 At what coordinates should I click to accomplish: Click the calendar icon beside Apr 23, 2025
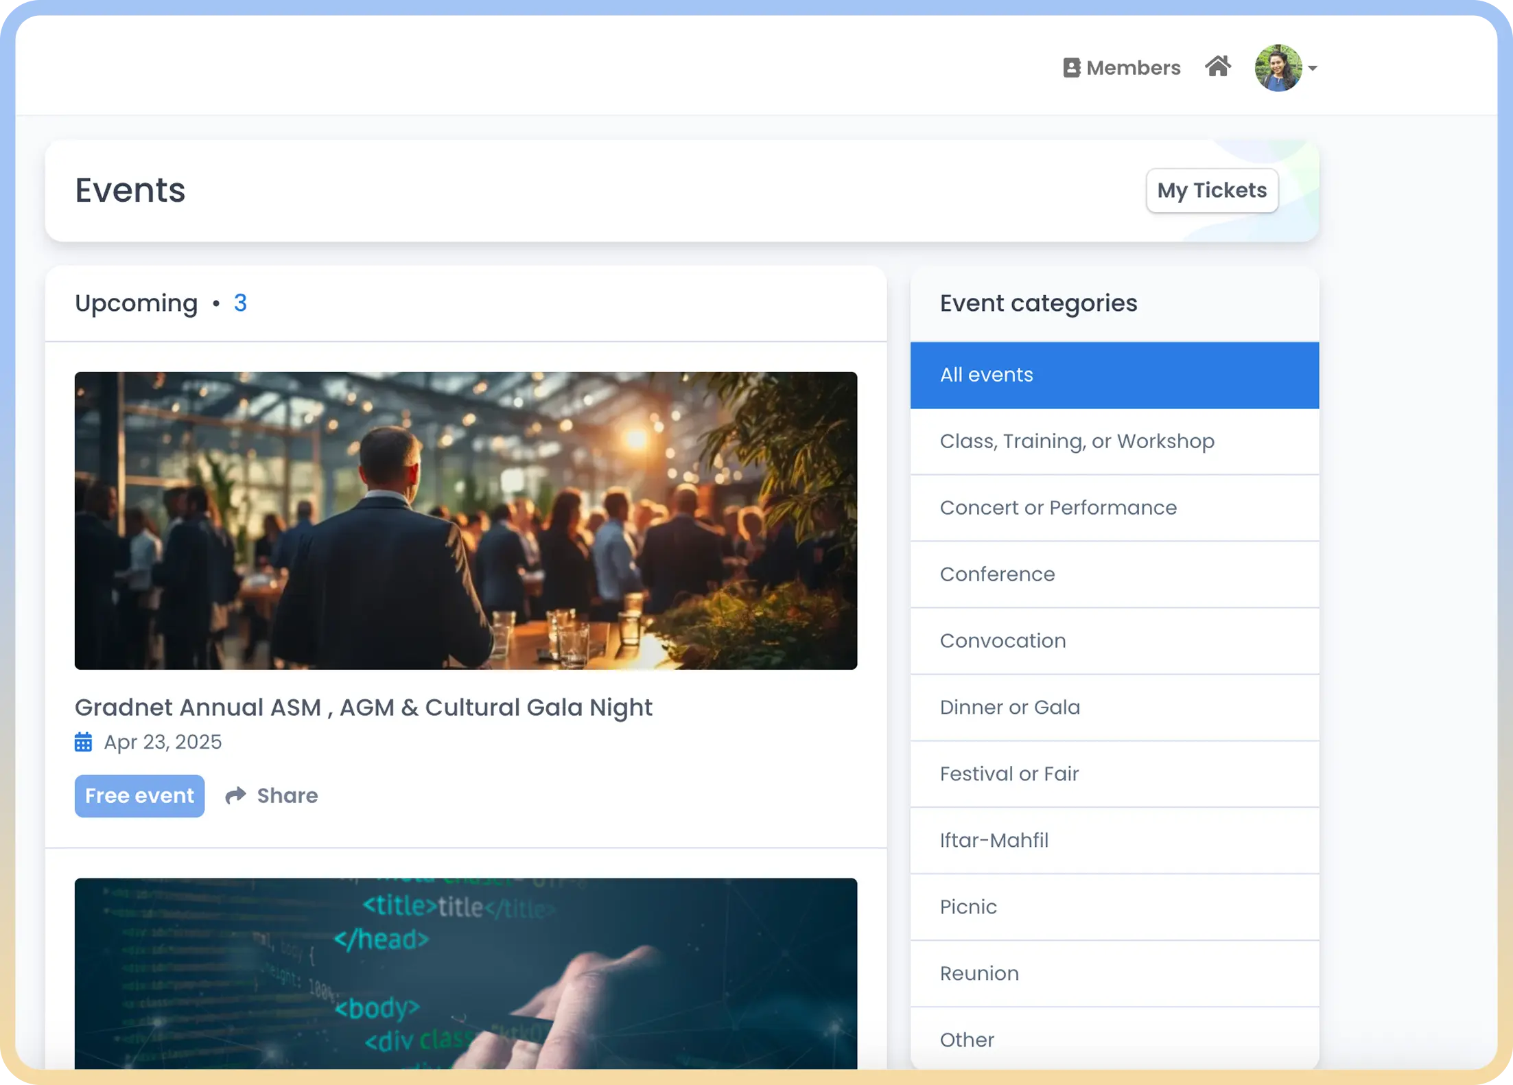83,742
